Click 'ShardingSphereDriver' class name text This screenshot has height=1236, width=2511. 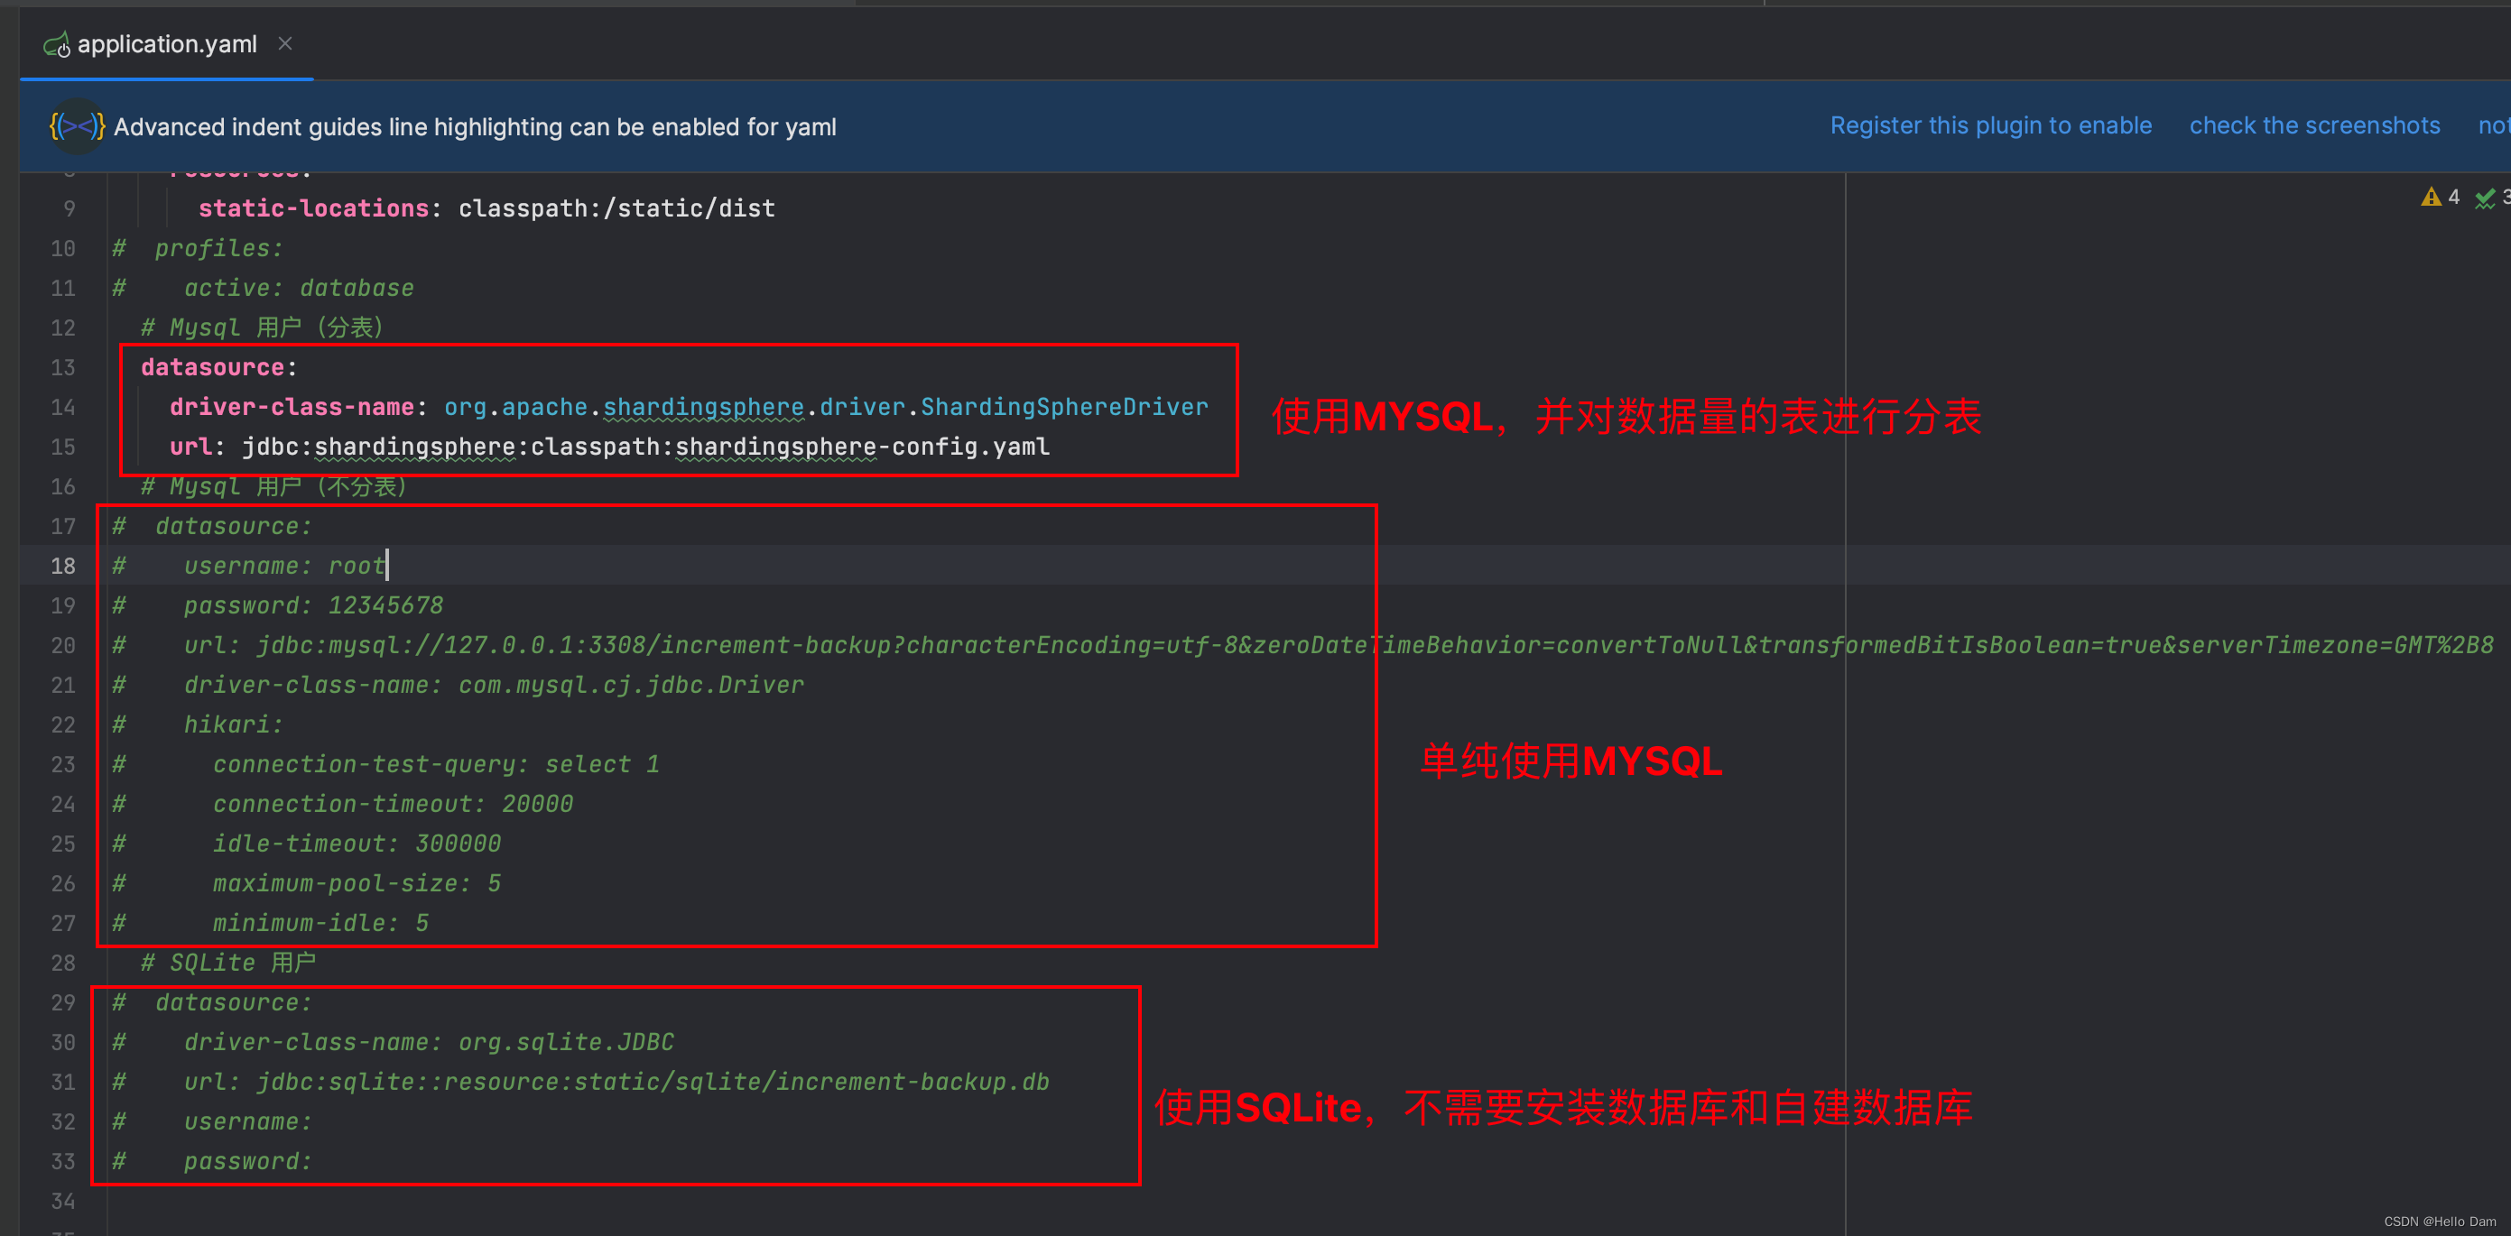point(1063,407)
